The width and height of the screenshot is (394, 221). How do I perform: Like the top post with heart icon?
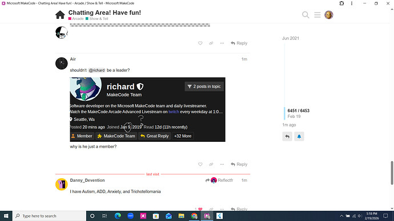click(200, 43)
